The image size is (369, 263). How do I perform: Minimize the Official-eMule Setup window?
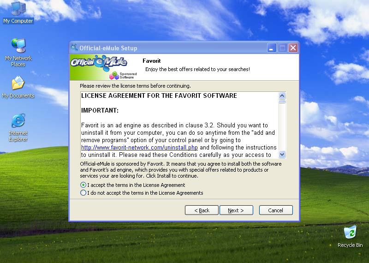coord(272,48)
